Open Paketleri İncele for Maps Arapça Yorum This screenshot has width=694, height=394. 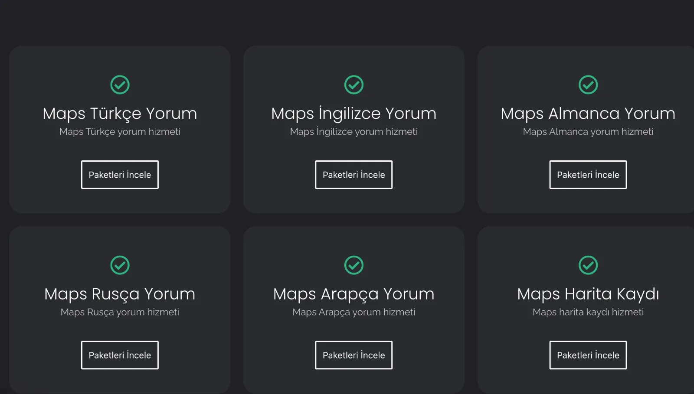click(x=354, y=355)
